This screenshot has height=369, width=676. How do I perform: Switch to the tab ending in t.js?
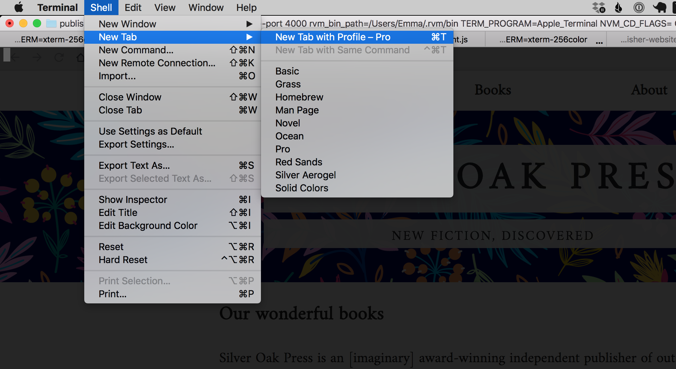469,39
